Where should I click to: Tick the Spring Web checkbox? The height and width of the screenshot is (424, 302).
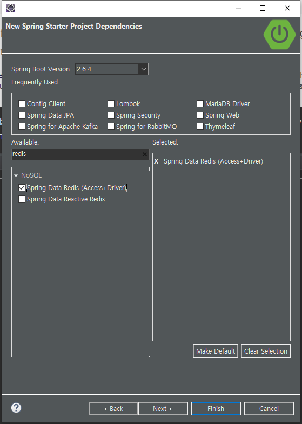(x=200, y=115)
